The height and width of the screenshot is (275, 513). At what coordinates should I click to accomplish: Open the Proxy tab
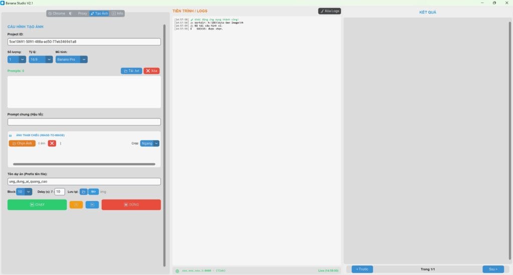tap(82, 13)
